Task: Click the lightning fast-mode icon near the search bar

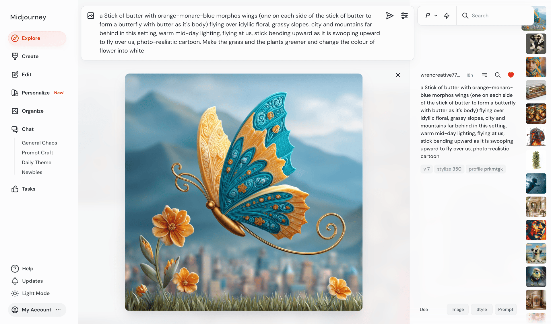Action: point(447,15)
